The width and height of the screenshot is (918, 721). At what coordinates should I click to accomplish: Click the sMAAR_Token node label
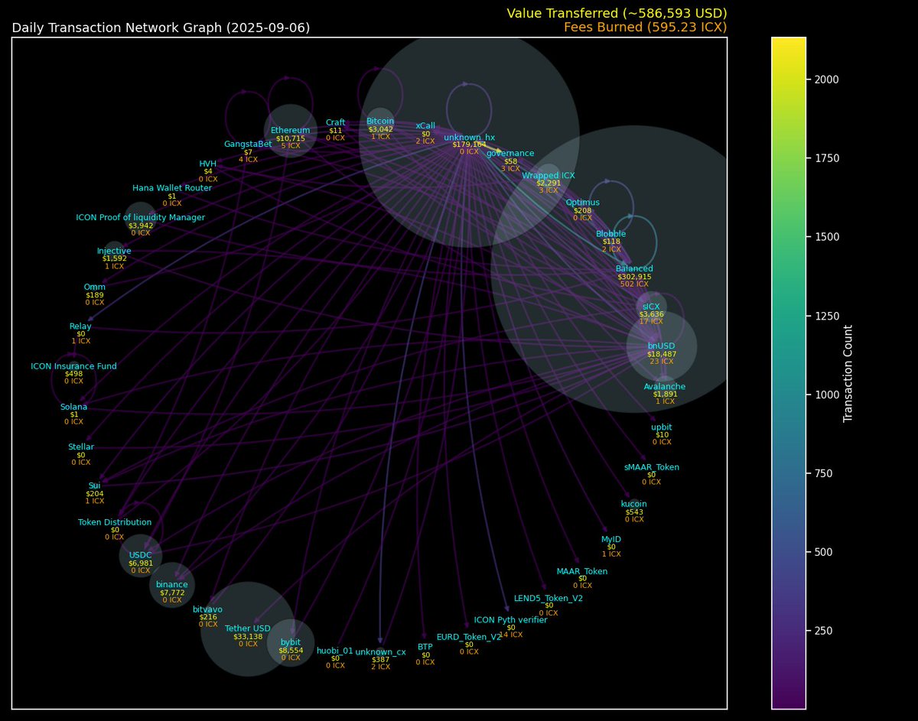(x=651, y=466)
